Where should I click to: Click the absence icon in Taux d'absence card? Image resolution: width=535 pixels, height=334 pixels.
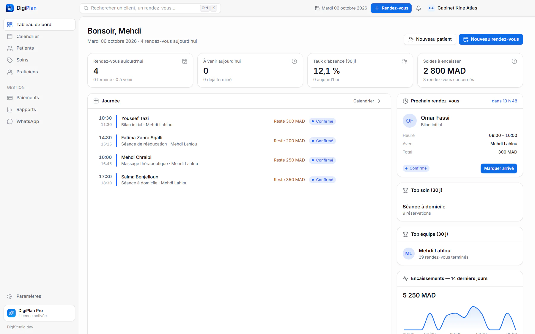404,61
